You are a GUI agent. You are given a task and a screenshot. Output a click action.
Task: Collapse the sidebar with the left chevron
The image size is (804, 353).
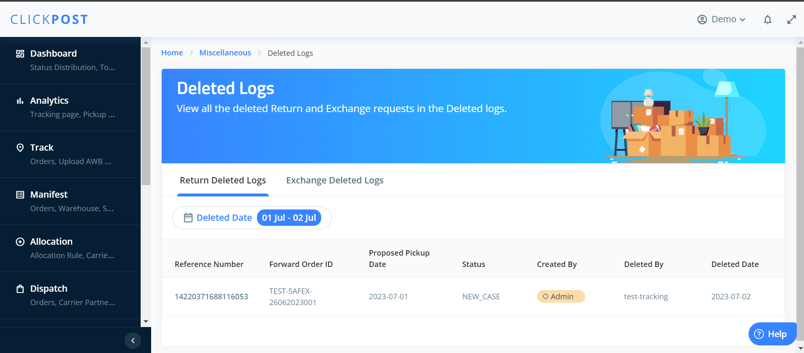tap(133, 340)
